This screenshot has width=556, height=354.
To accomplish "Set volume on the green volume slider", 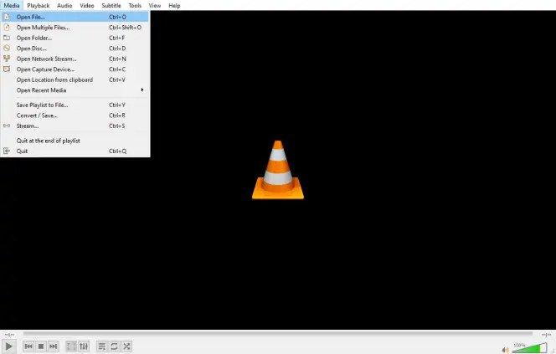I will coord(529,347).
